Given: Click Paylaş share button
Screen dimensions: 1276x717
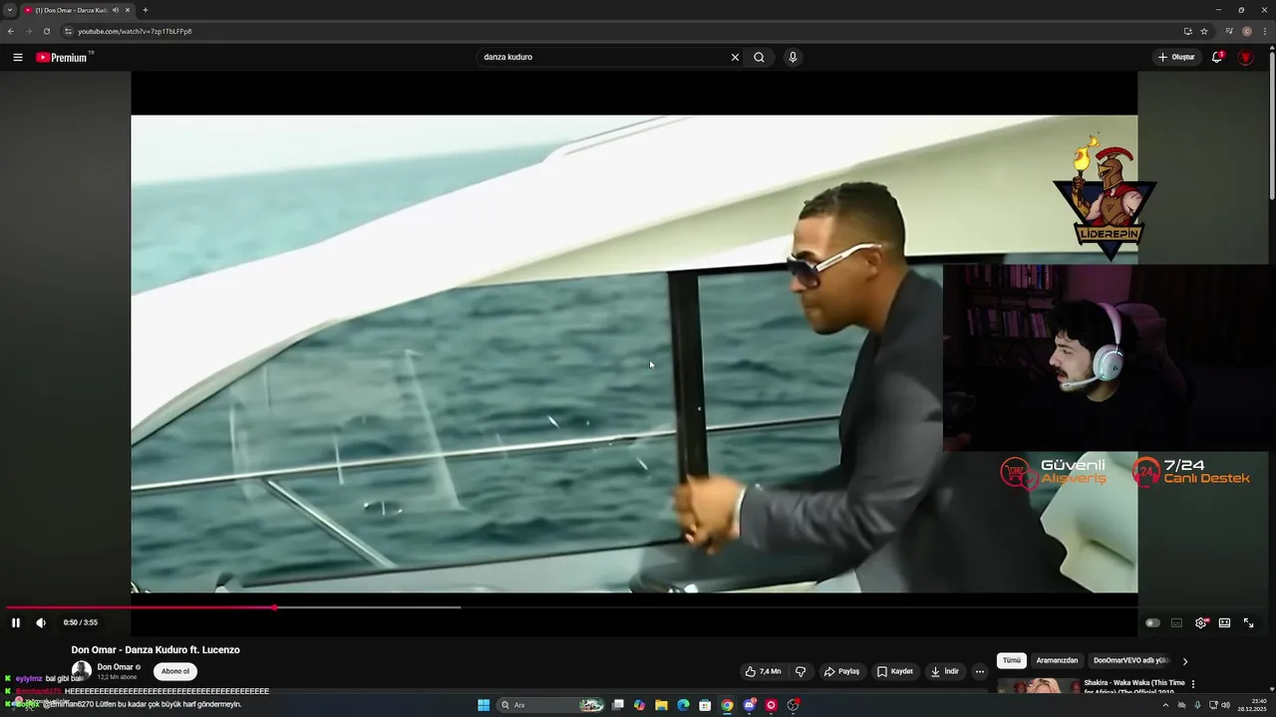Looking at the screenshot, I should pyautogui.click(x=841, y=671).
